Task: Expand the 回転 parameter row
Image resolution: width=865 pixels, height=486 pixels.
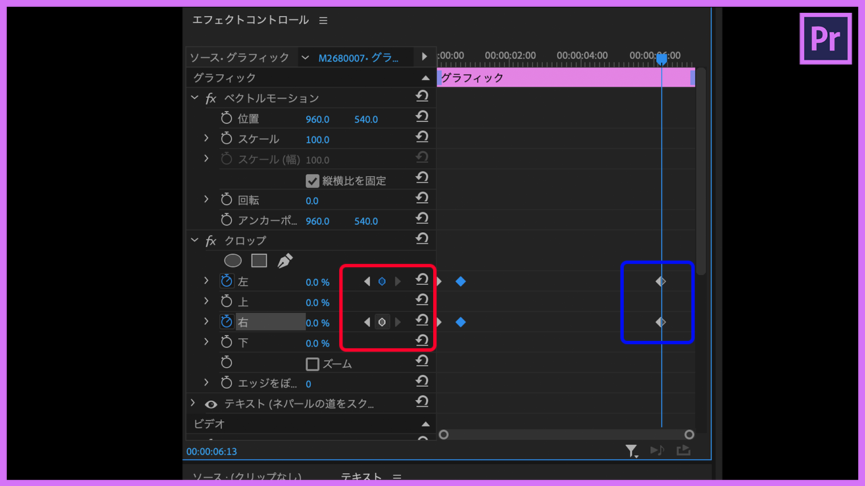Action: click(x=206, y=200)
